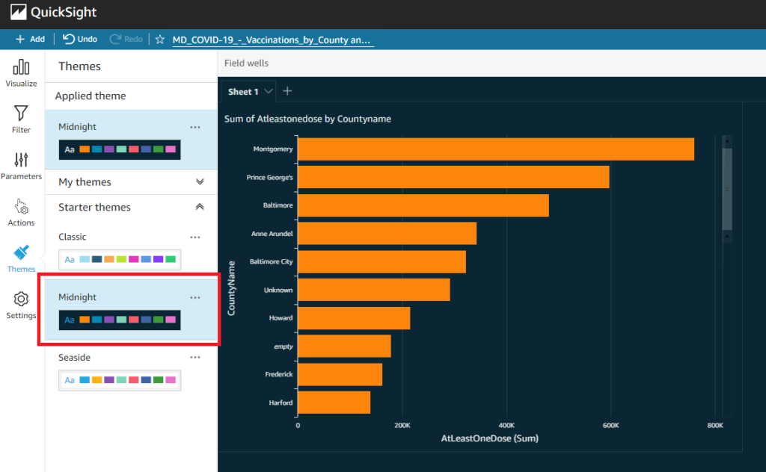Screen dimensions: 766x472
Task: Switch to the Sheet 1 tab
Action: [243, 91]
